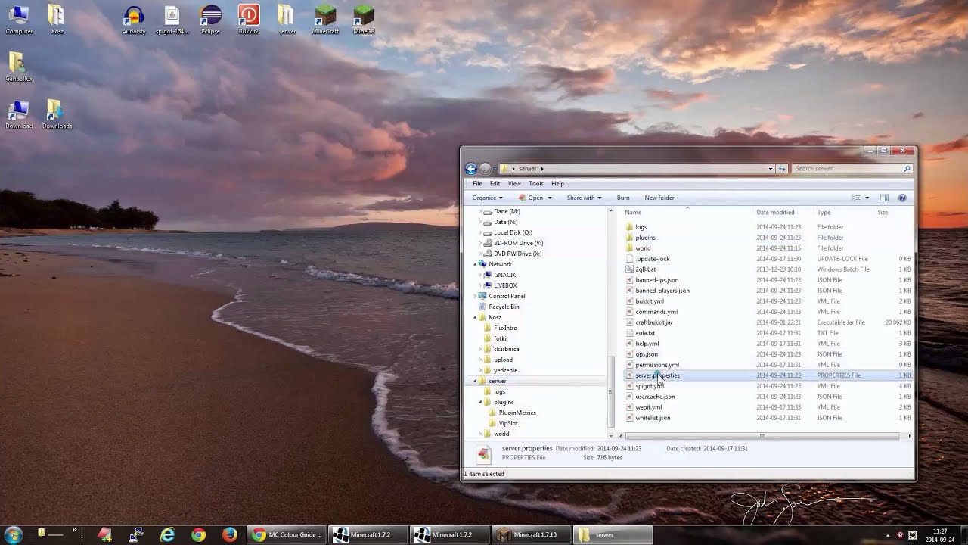Select the Bukkit2 desktop icon
The height and width of the screenshot is (545, 968).
[249, 20]
